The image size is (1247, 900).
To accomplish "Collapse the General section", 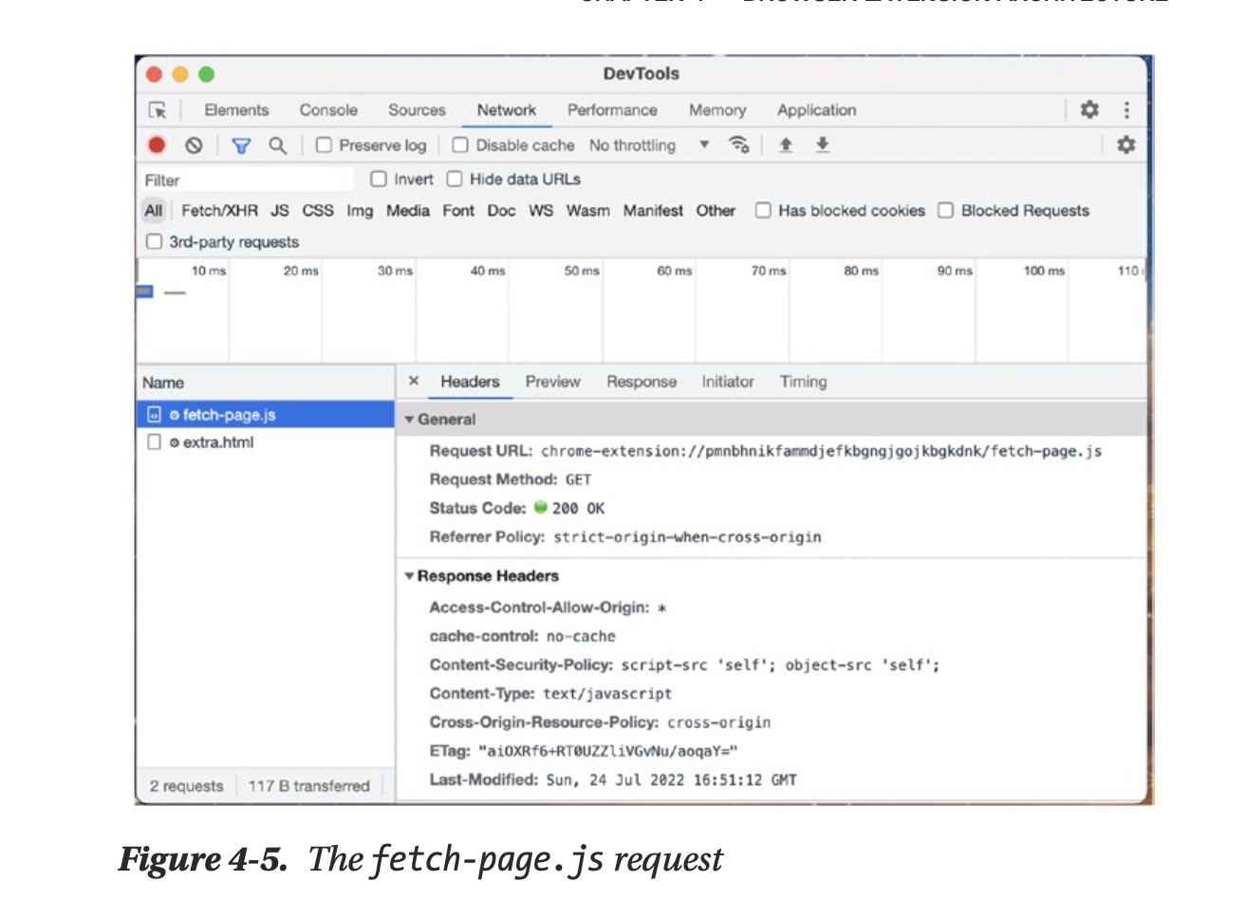I will point(410,420).
